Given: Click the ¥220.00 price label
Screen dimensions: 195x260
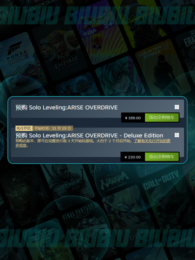Looking at the screenshot, I should click(133, 157).
